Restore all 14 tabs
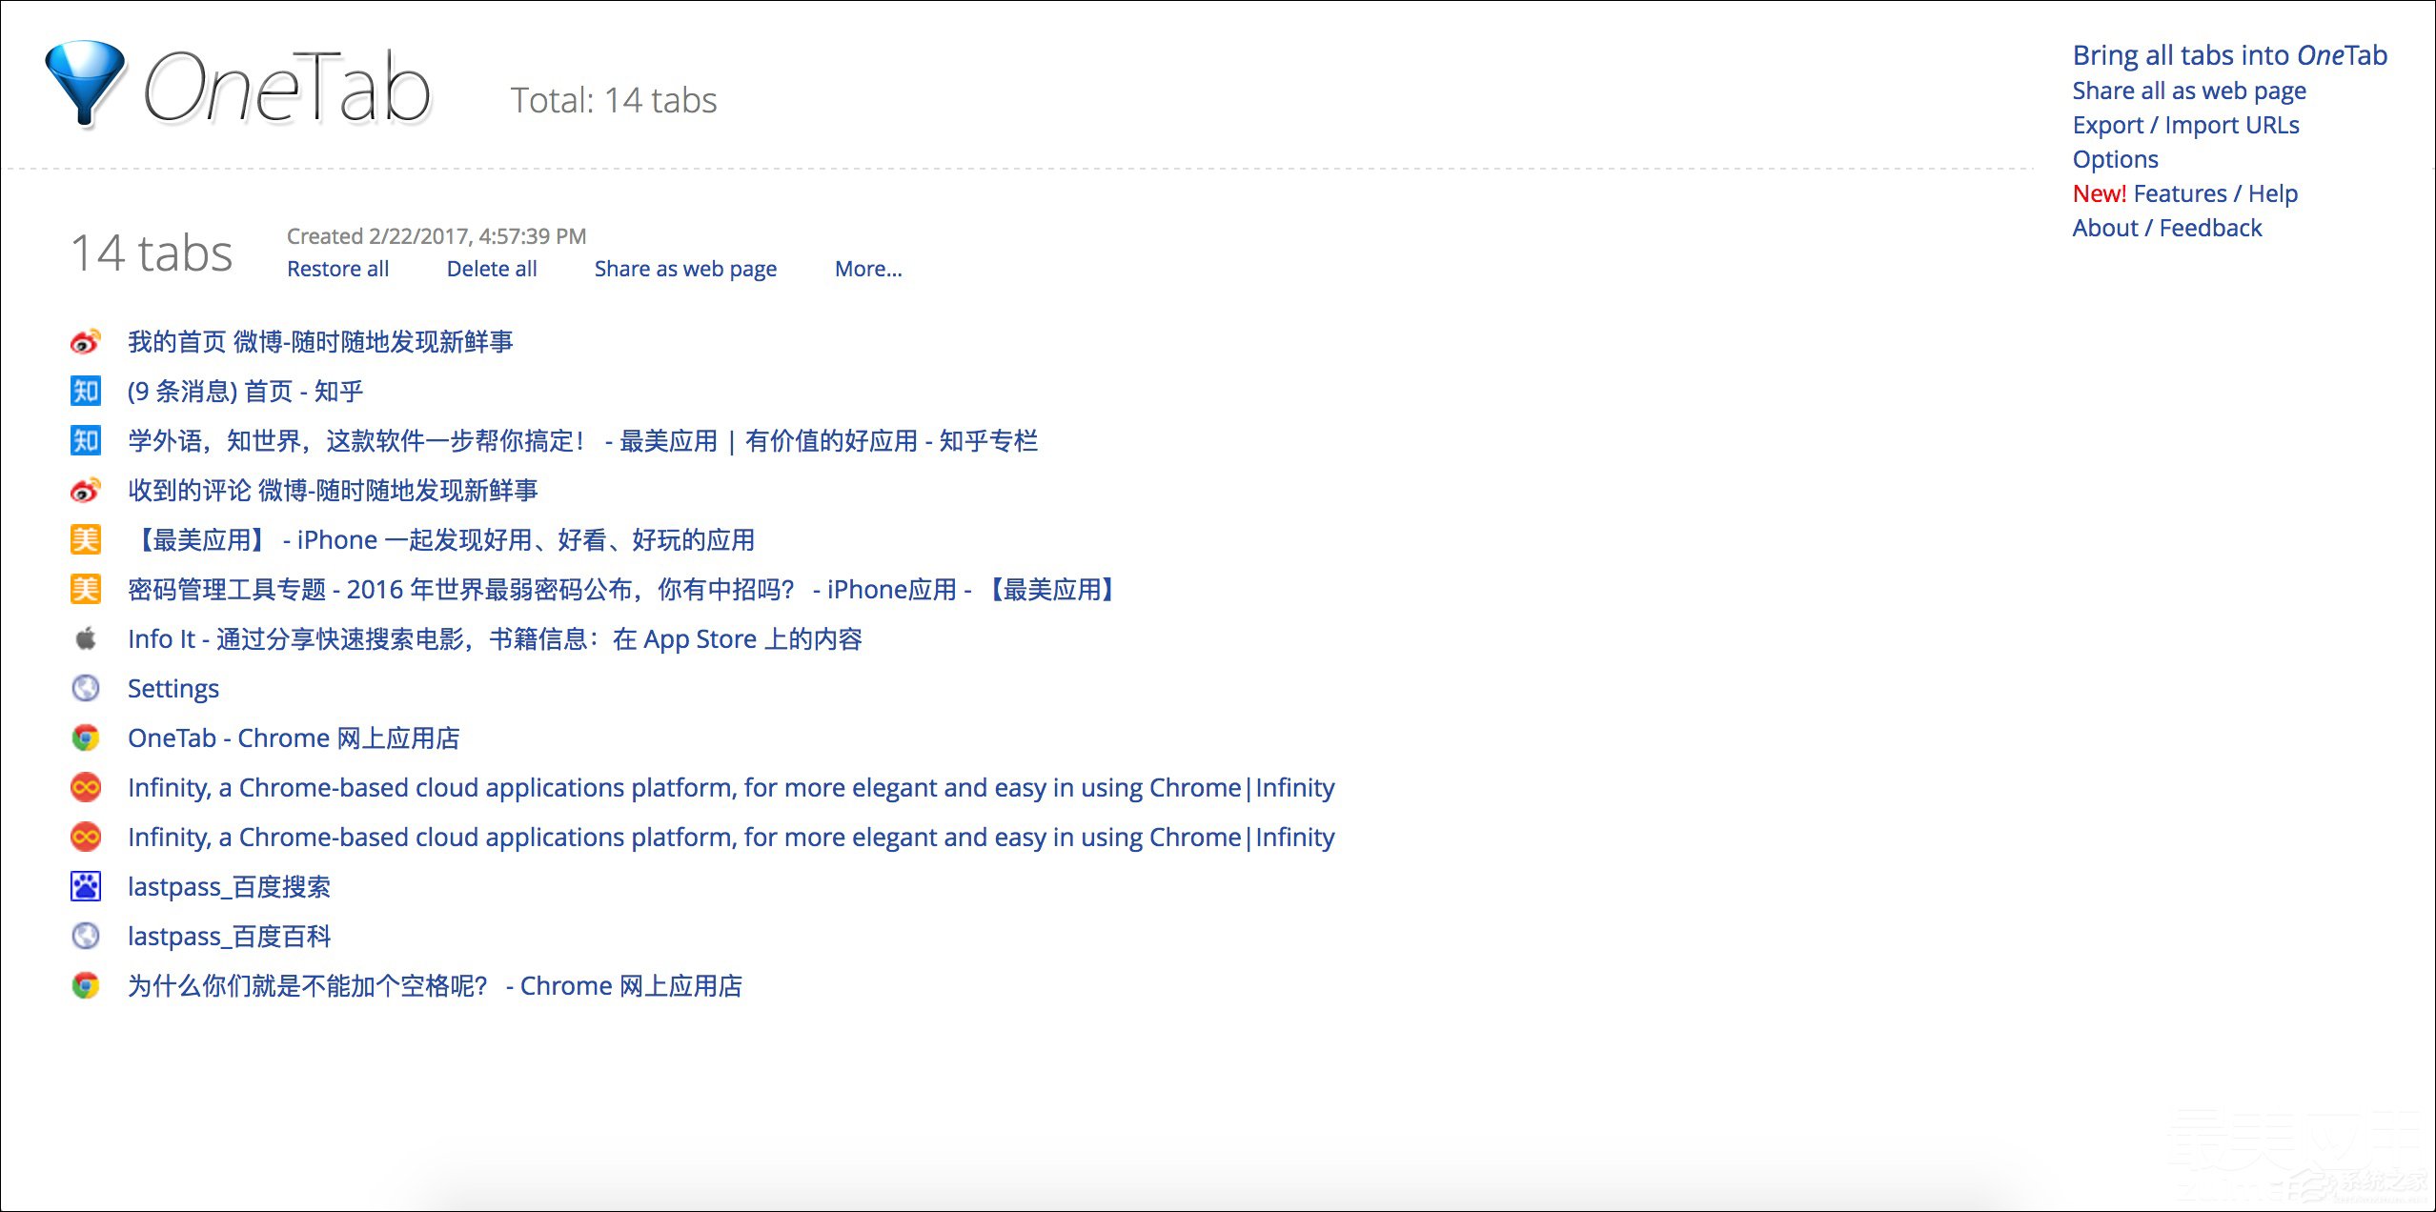 337,270
